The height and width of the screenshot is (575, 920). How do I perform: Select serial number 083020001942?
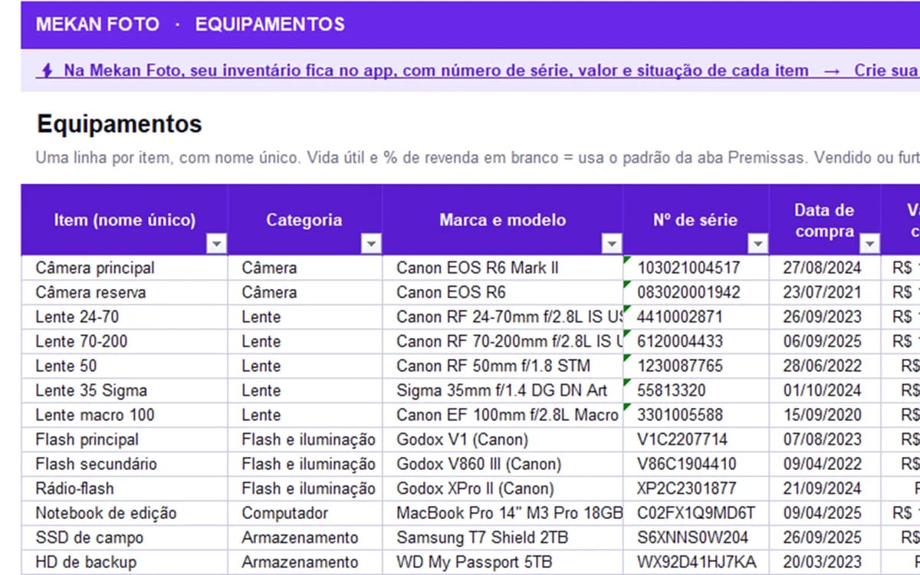[696, 292]
